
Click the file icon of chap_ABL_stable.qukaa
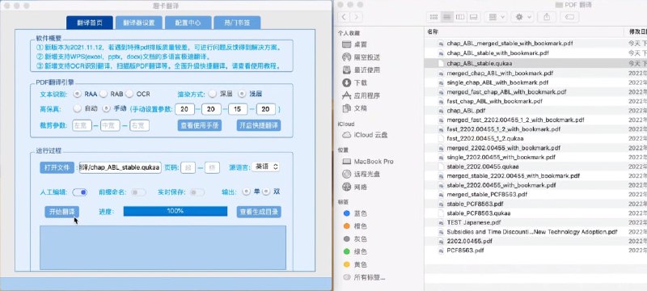tap(441, 63)
